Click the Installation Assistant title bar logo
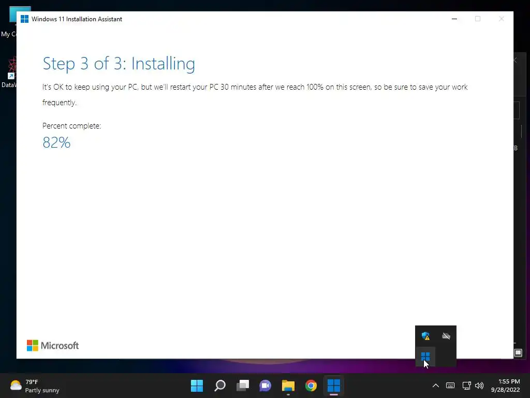 [x=24, y=19]
